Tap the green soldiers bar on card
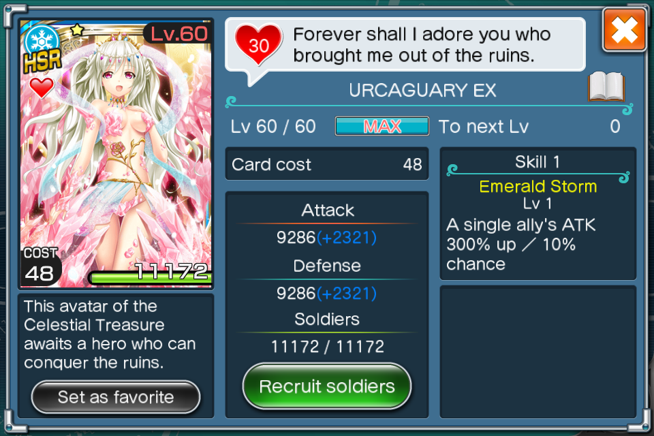Image resolution: width=654 pixels, height=436 pixels. [x=151, y=277]
